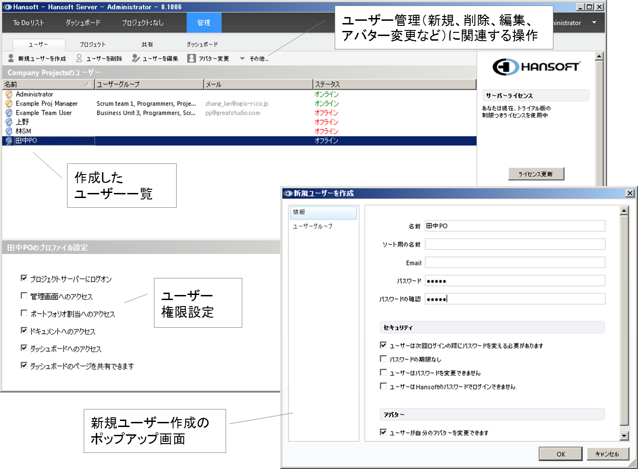Click the パスワード input field
Image resolution: width=638 pixels, height=469 pixels.
(515, 281)
